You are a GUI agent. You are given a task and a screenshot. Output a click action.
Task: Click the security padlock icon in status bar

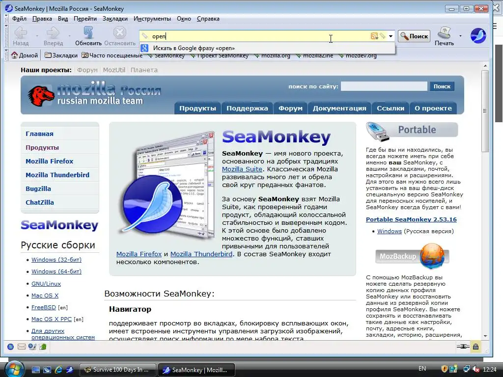(475, 346)
